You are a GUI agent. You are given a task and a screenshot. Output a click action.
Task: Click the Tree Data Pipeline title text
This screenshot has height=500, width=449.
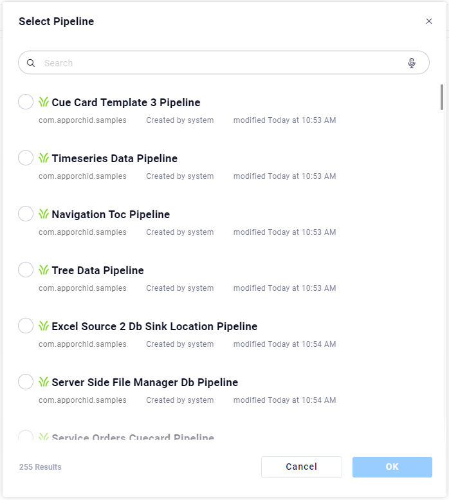point(98,270)
